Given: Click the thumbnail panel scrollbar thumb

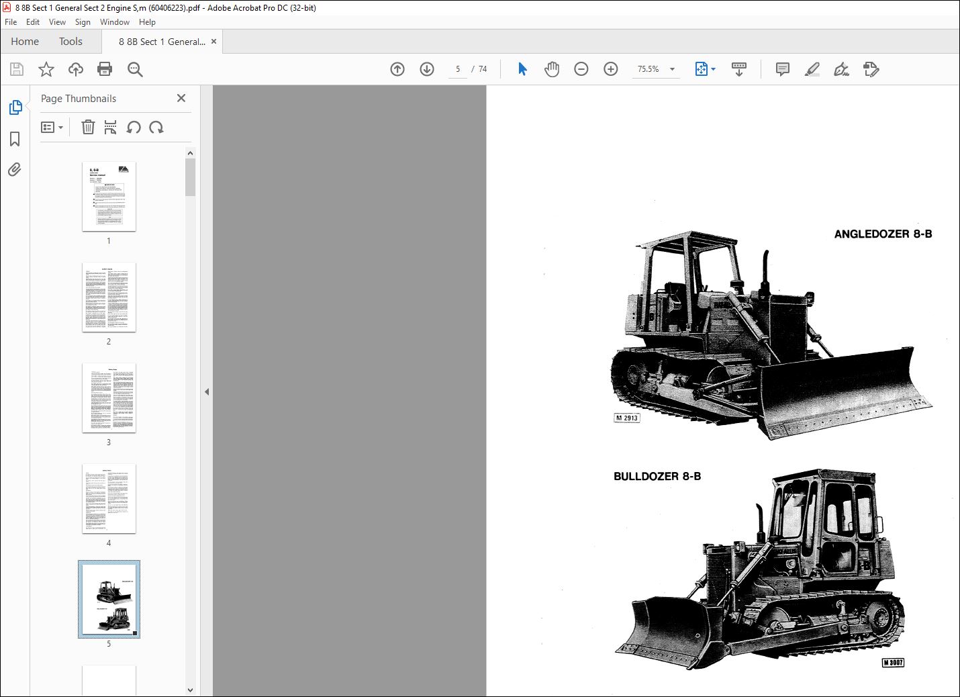Looking at the screenshot, I should [190, 177].
